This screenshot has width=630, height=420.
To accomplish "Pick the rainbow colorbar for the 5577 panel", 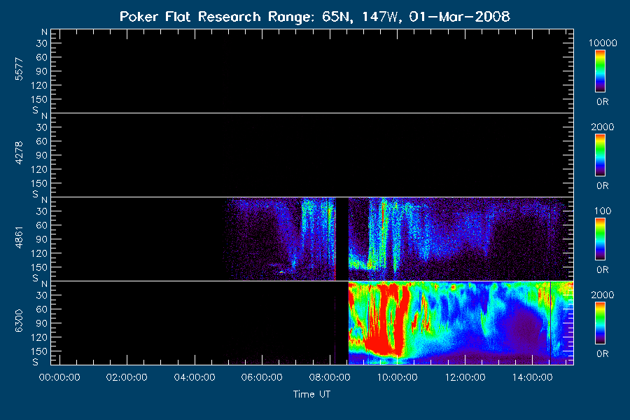I will [601, 71].
